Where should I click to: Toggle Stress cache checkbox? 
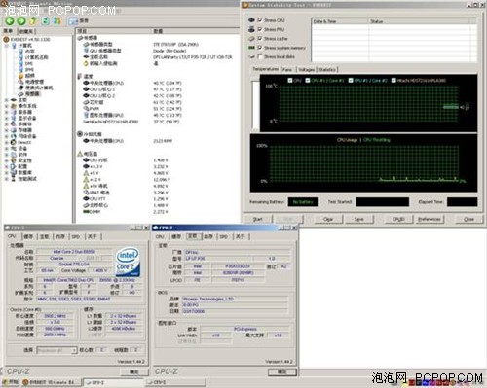coord(260,38)
